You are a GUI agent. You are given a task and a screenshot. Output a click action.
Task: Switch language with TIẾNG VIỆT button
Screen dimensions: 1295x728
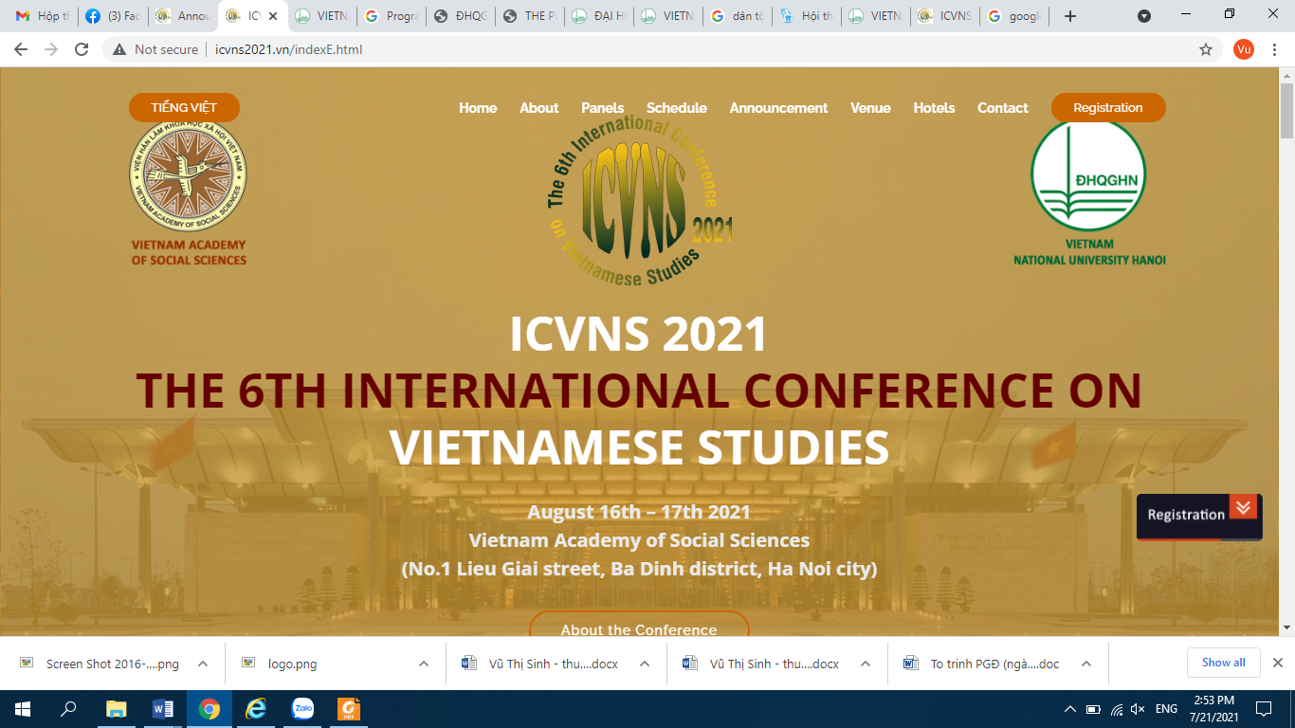point(184,107)
